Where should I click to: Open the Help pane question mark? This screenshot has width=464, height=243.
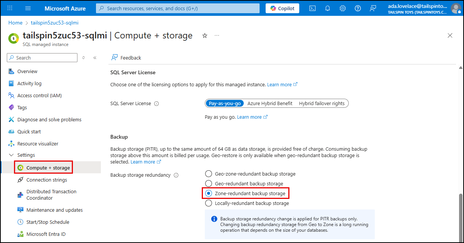pyautogui.click(x=357, y=8)
